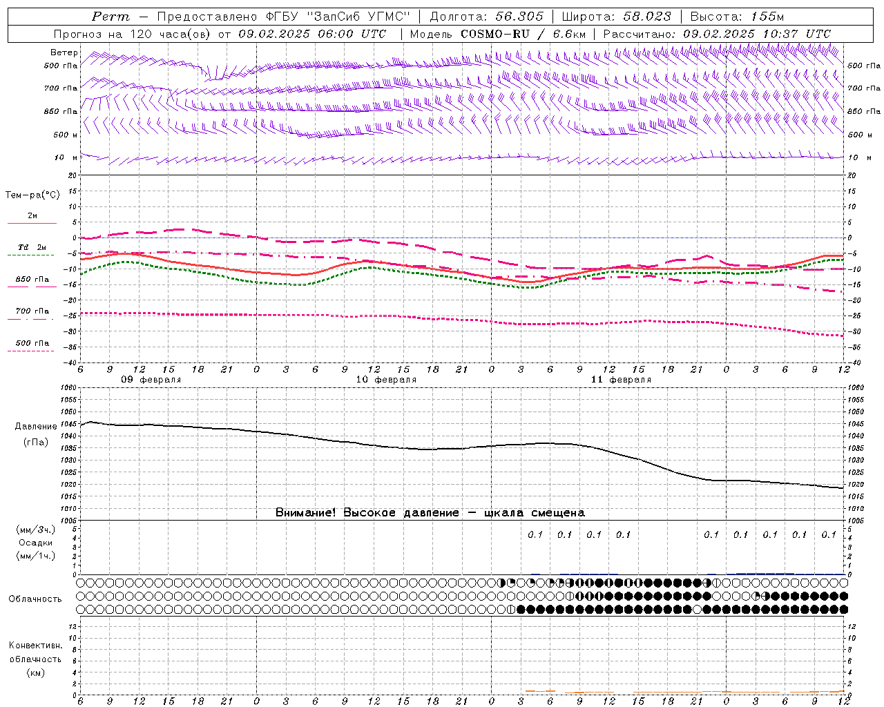
Task: Click the "10 февраля" date label
Action: [x=386, y=380]
